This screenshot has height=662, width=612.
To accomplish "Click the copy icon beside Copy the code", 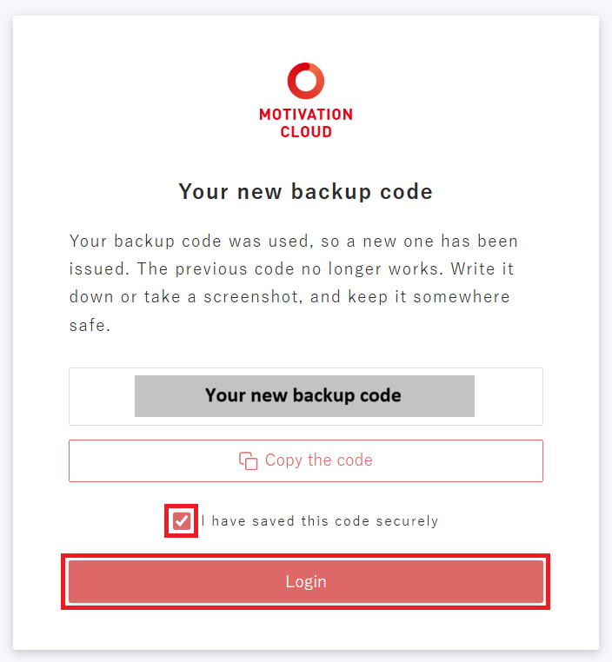I will 249,460.
